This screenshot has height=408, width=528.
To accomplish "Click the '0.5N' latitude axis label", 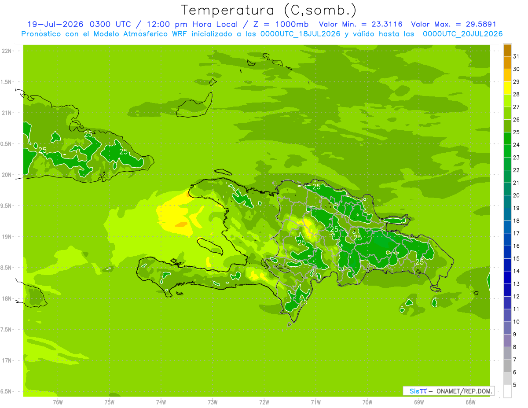I will click(7, 144).
